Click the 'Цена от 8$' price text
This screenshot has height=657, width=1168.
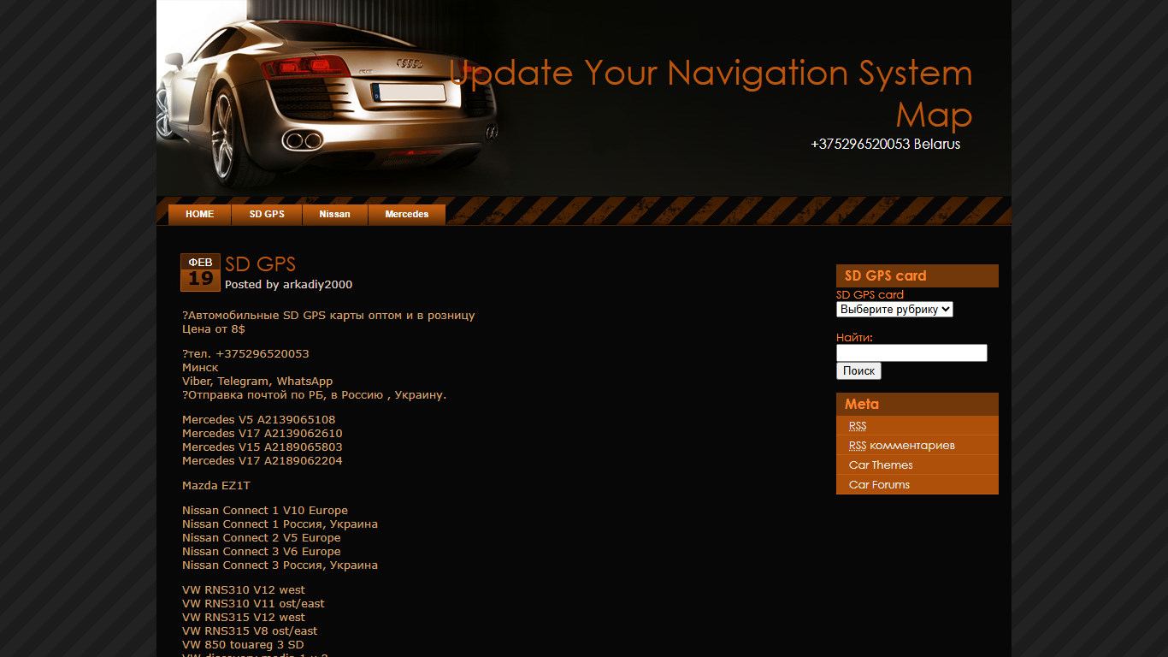tap(214, 329)
